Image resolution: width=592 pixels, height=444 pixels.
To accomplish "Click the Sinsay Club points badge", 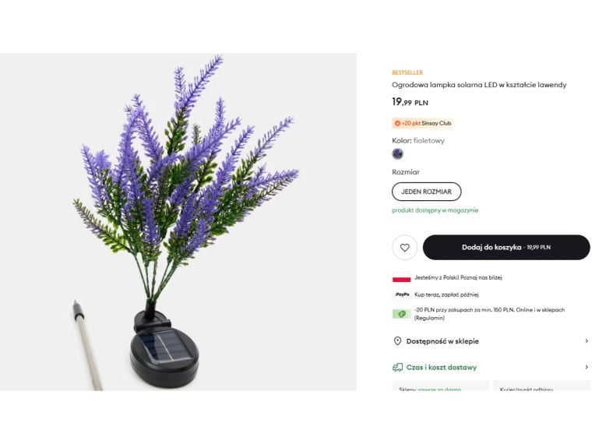I will 423,123.
